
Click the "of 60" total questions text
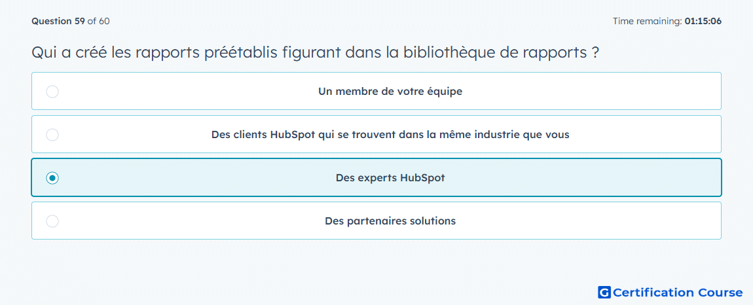[x=98, y=21]
